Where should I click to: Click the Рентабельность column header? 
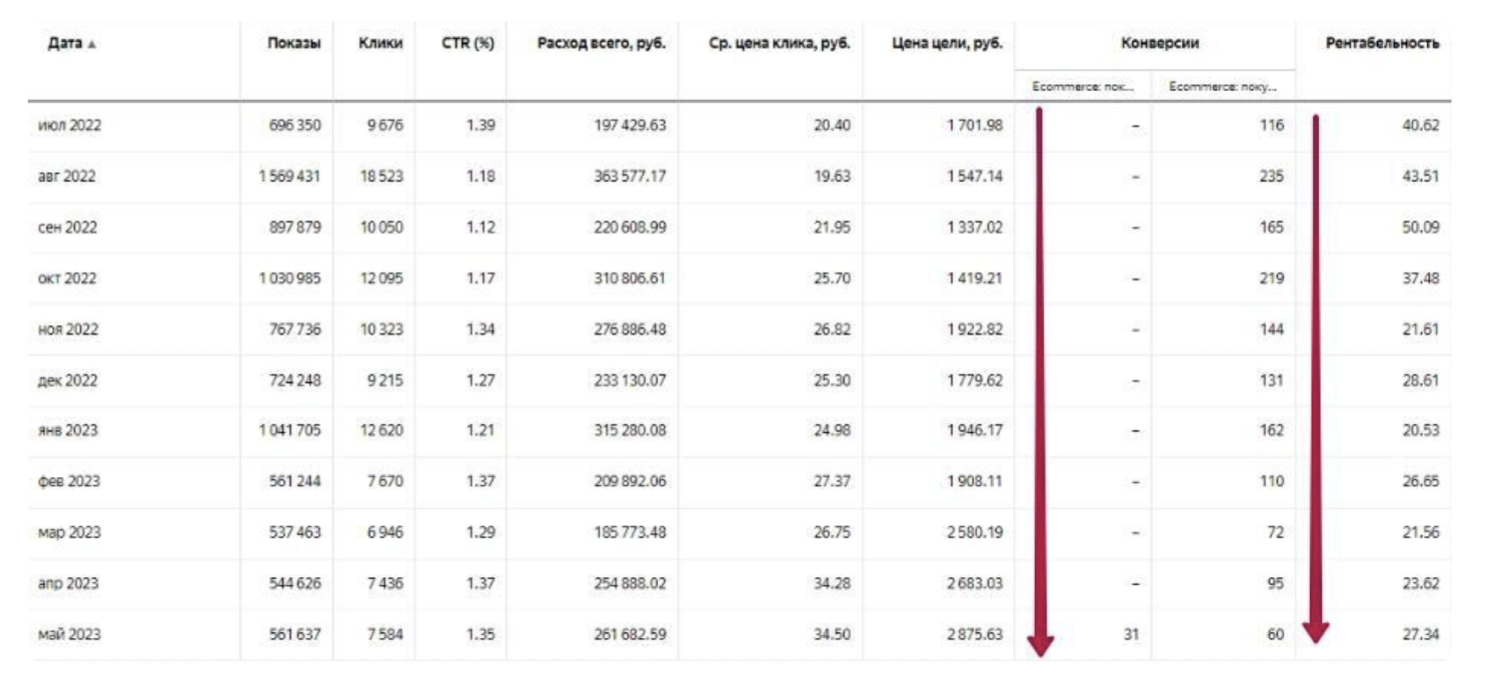[1382, 43]
